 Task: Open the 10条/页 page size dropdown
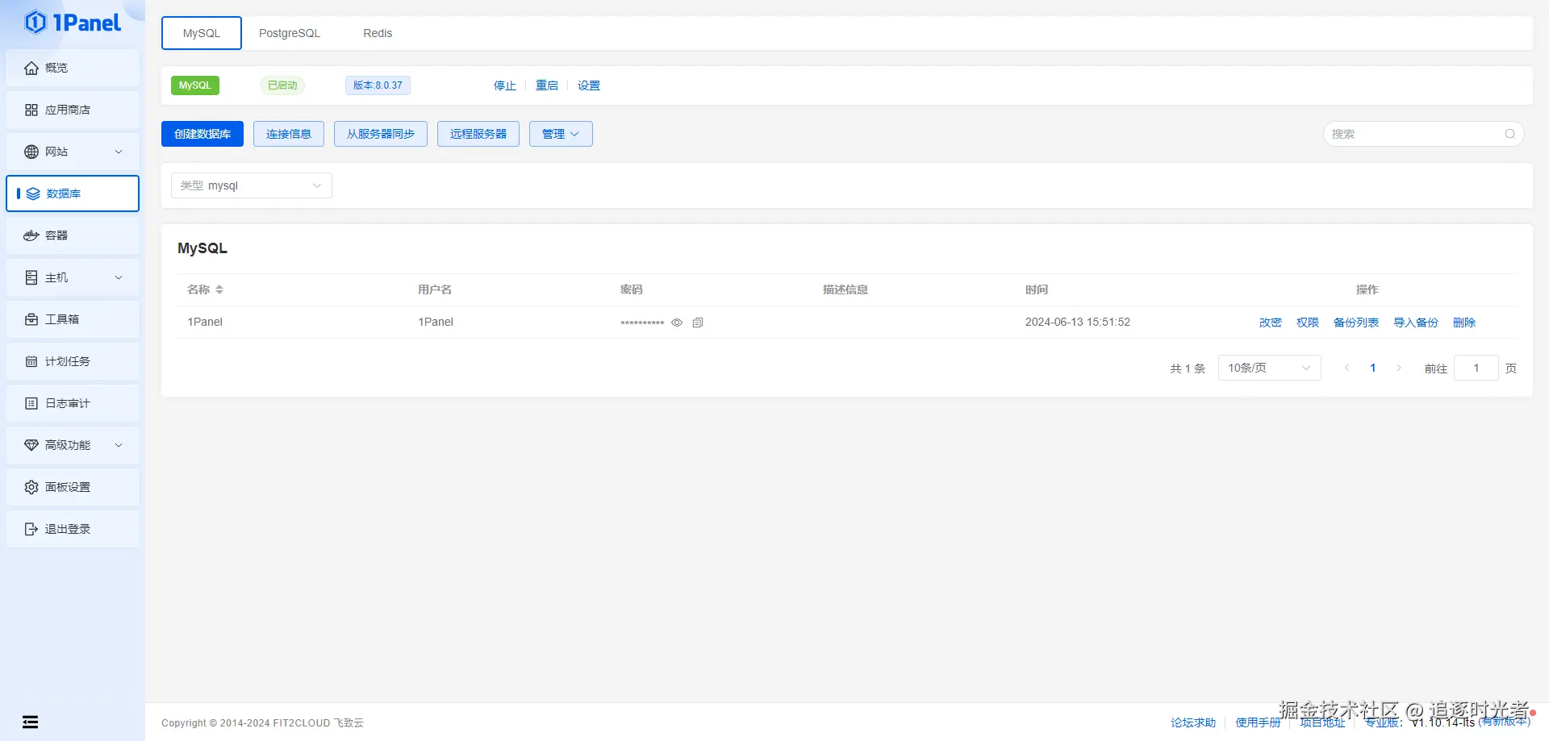pyautogui.click(x=1269, y=368)
